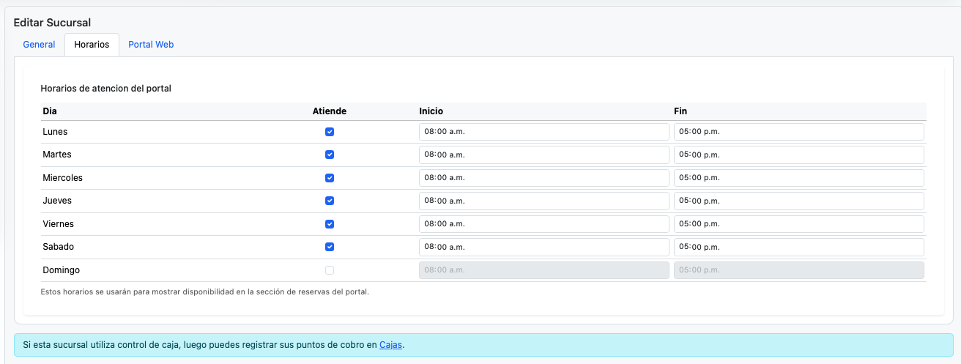Screen dimensions: 961x364
Task: Uncheck the Lunes Atiende checkbox
Action: 330,132
